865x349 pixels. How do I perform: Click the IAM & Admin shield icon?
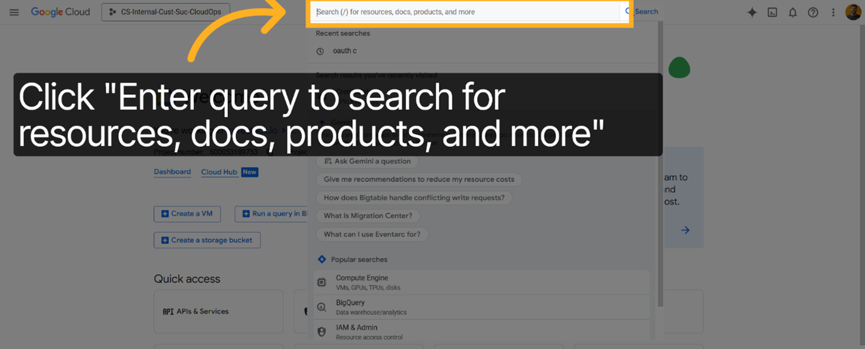[x=322, y=331]
